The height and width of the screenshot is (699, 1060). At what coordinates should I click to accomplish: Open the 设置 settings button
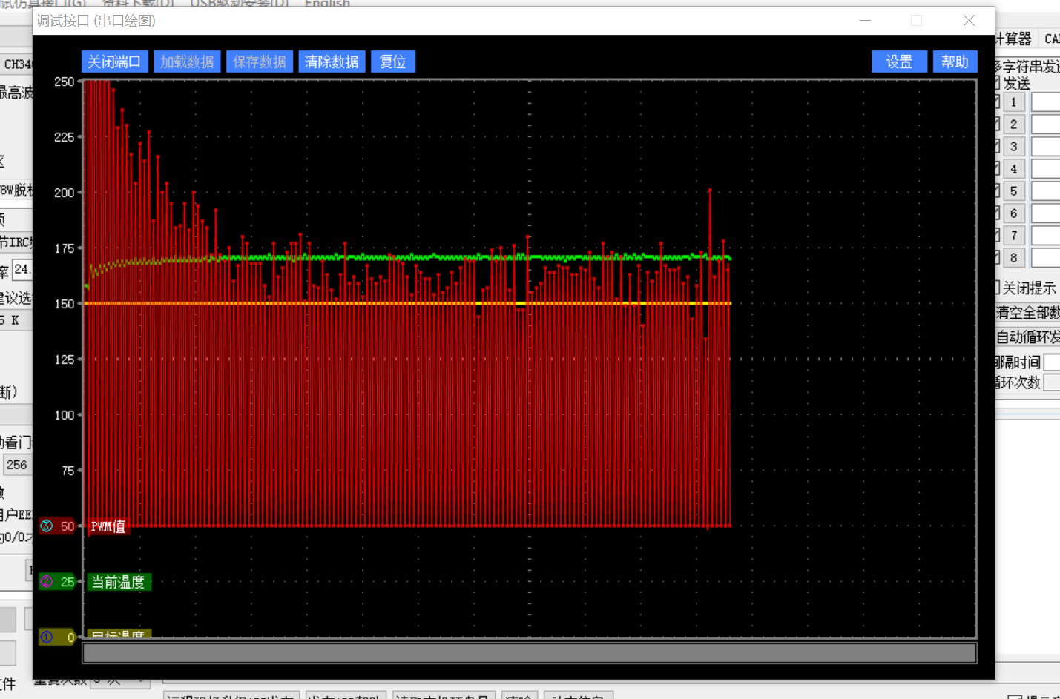click(x=899, y=62)
